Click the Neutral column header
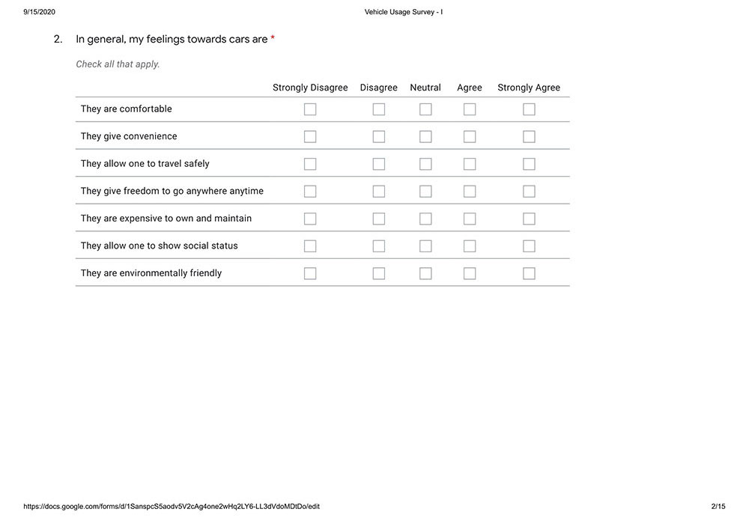Screen dimensions: 749x518 click(425, 88)
